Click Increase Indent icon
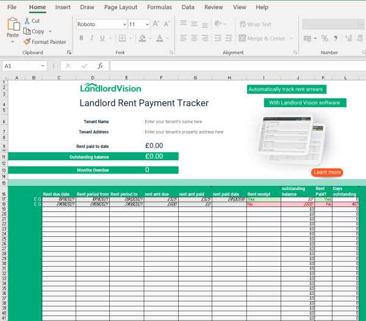This screenshot has width=366, height=321. 229,38
